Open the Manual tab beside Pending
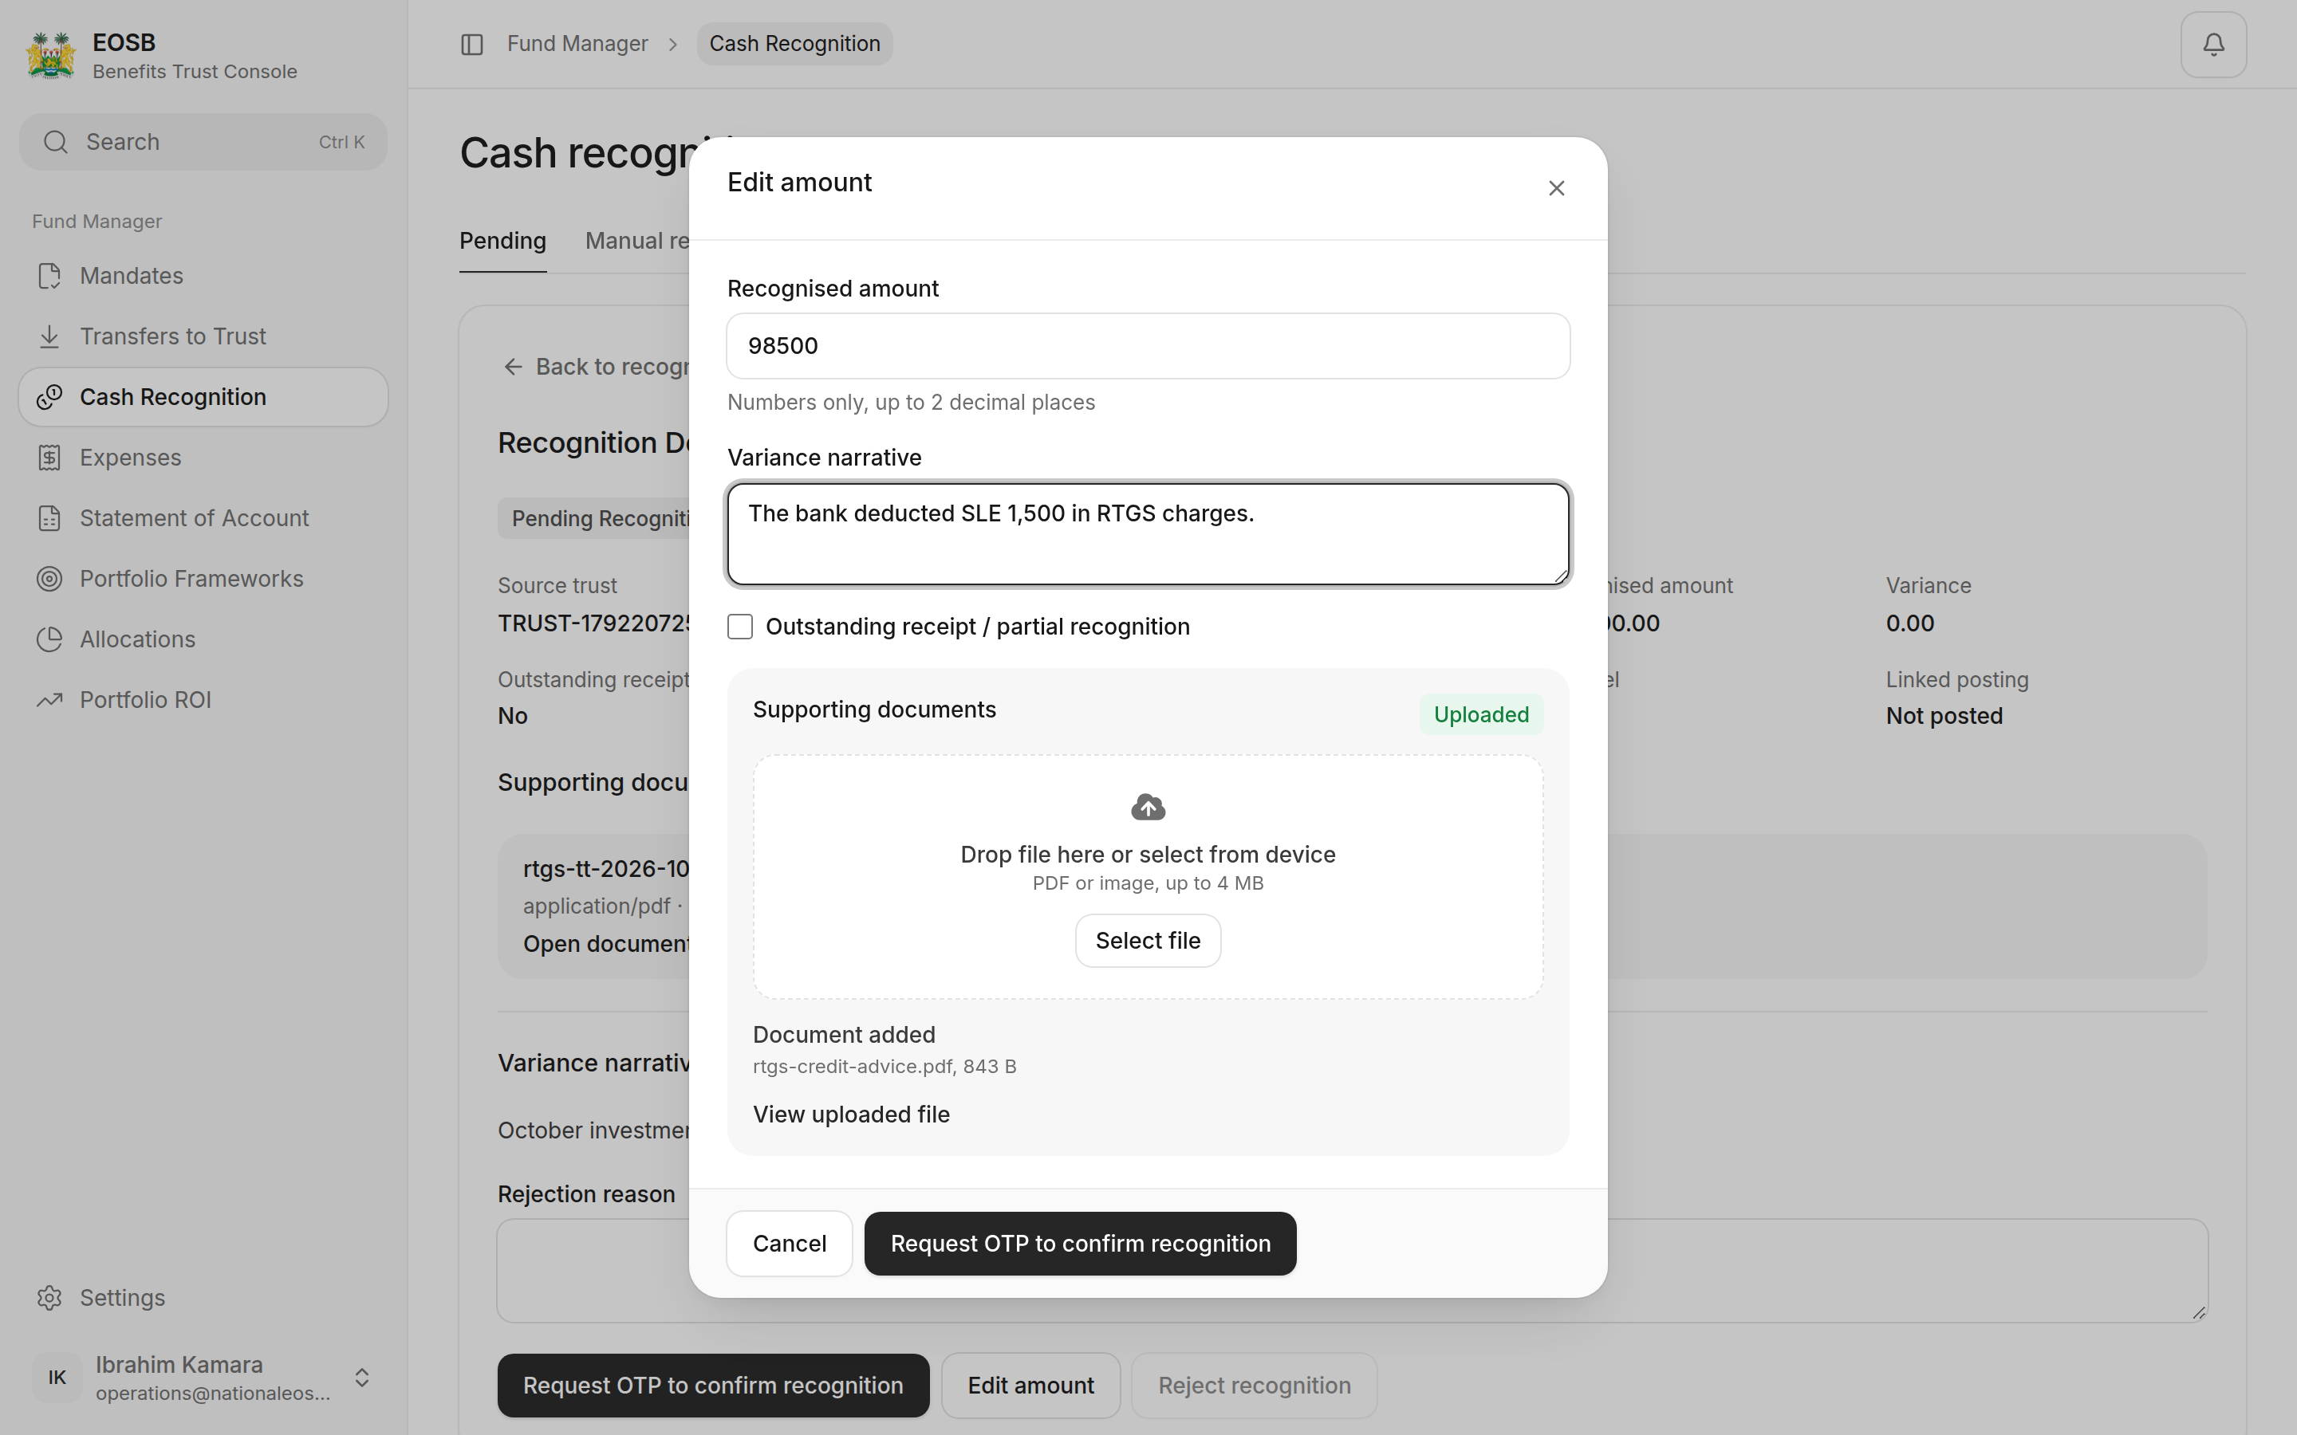 tap(637, 241)
